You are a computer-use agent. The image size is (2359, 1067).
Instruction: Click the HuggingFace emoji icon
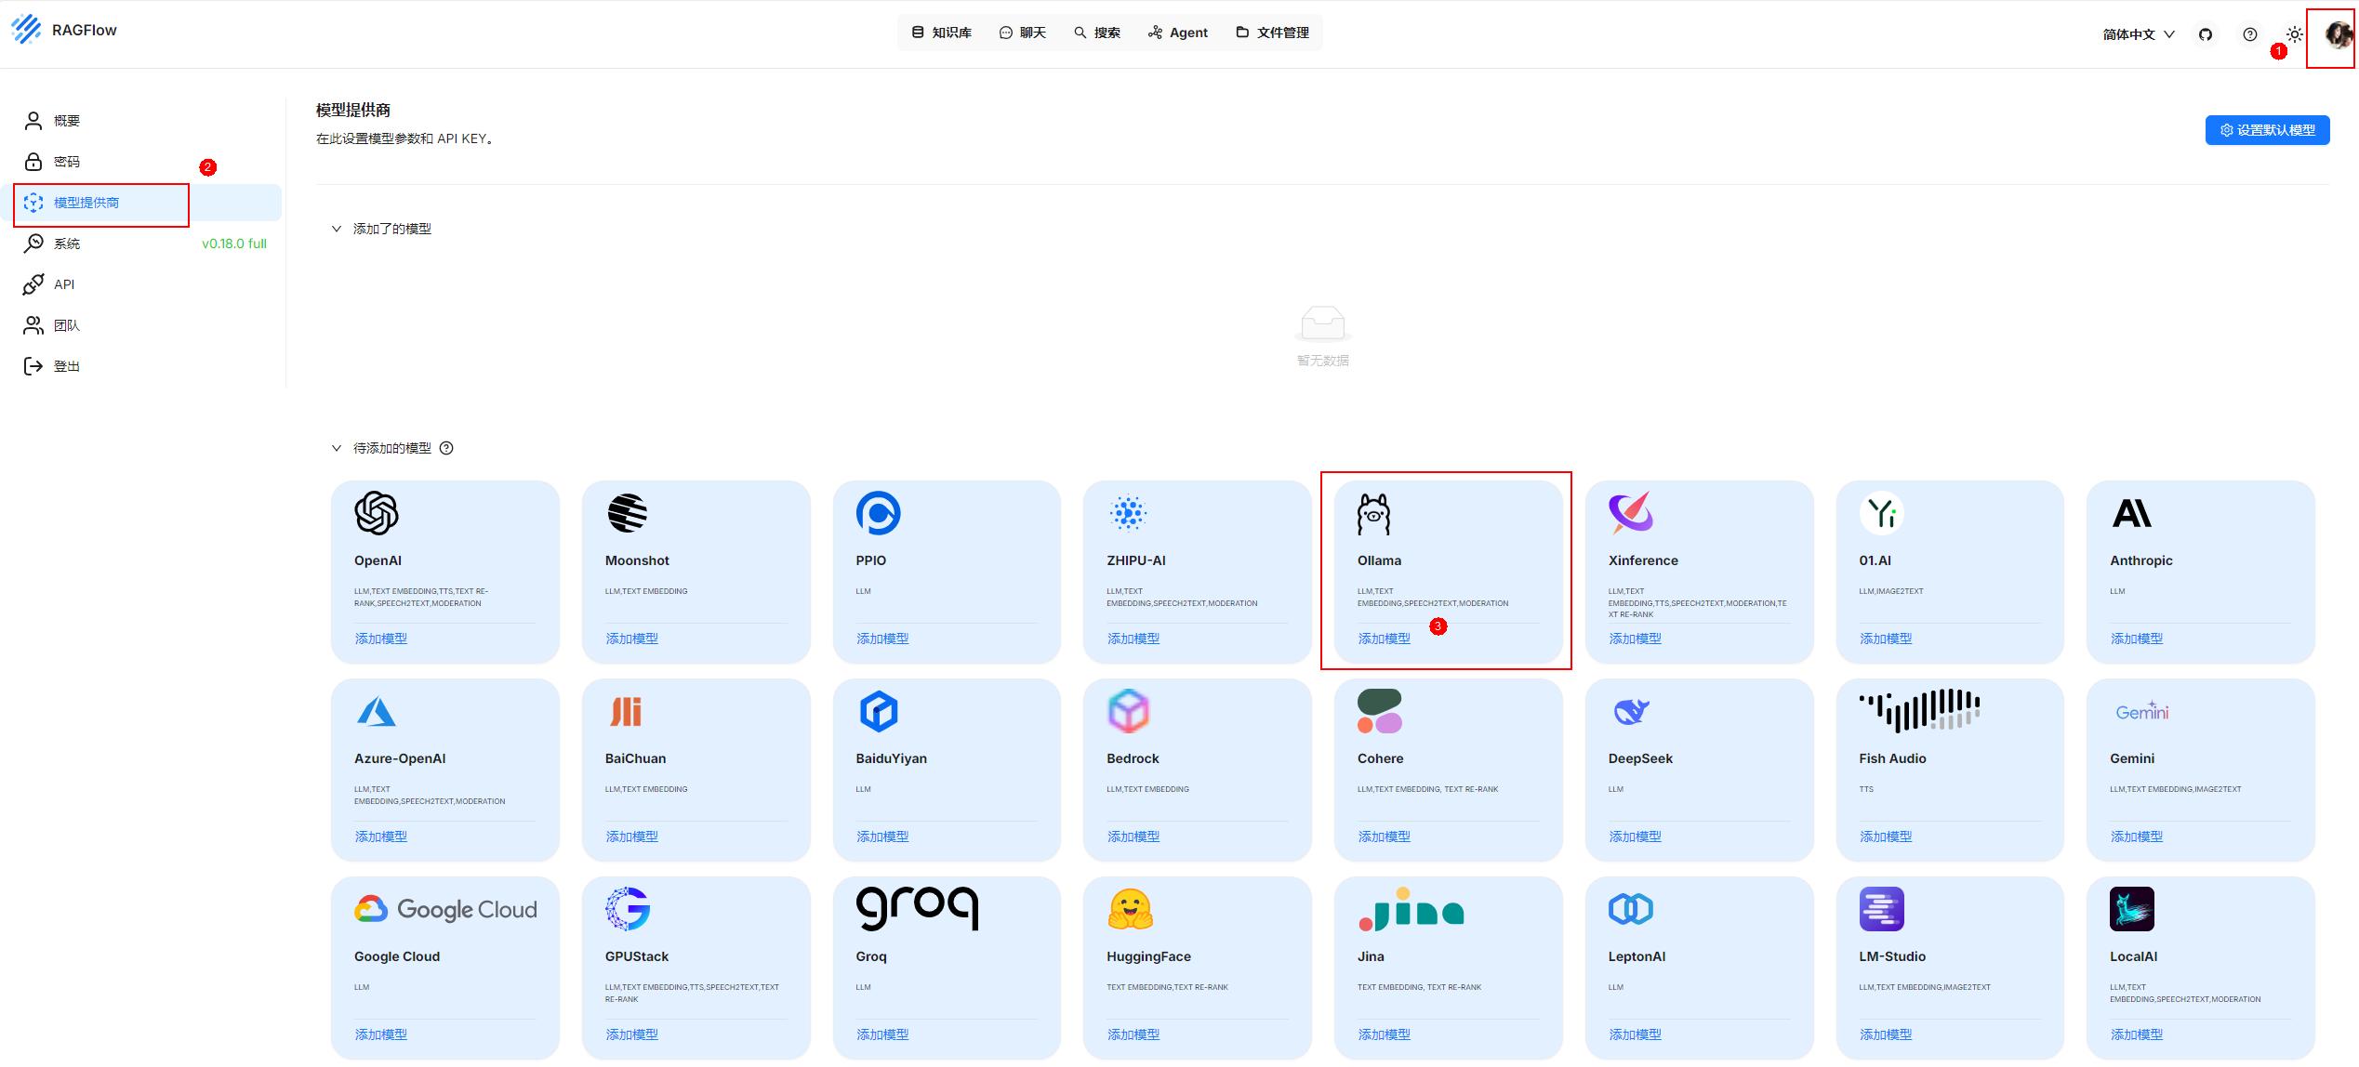pos(1130,909)
